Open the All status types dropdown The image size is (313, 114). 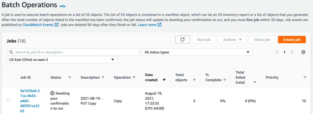(197, 52)
